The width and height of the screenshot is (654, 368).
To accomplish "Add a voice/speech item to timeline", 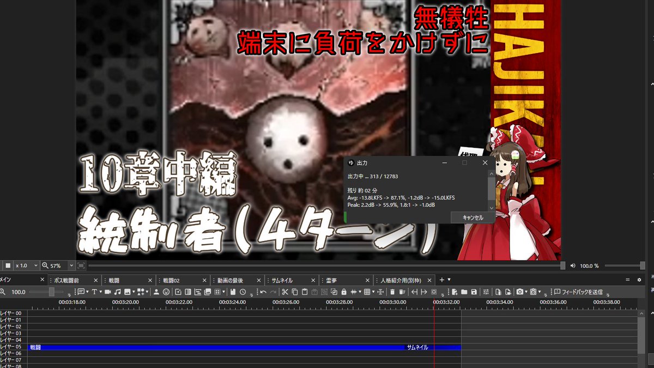I will coord(81,292).
